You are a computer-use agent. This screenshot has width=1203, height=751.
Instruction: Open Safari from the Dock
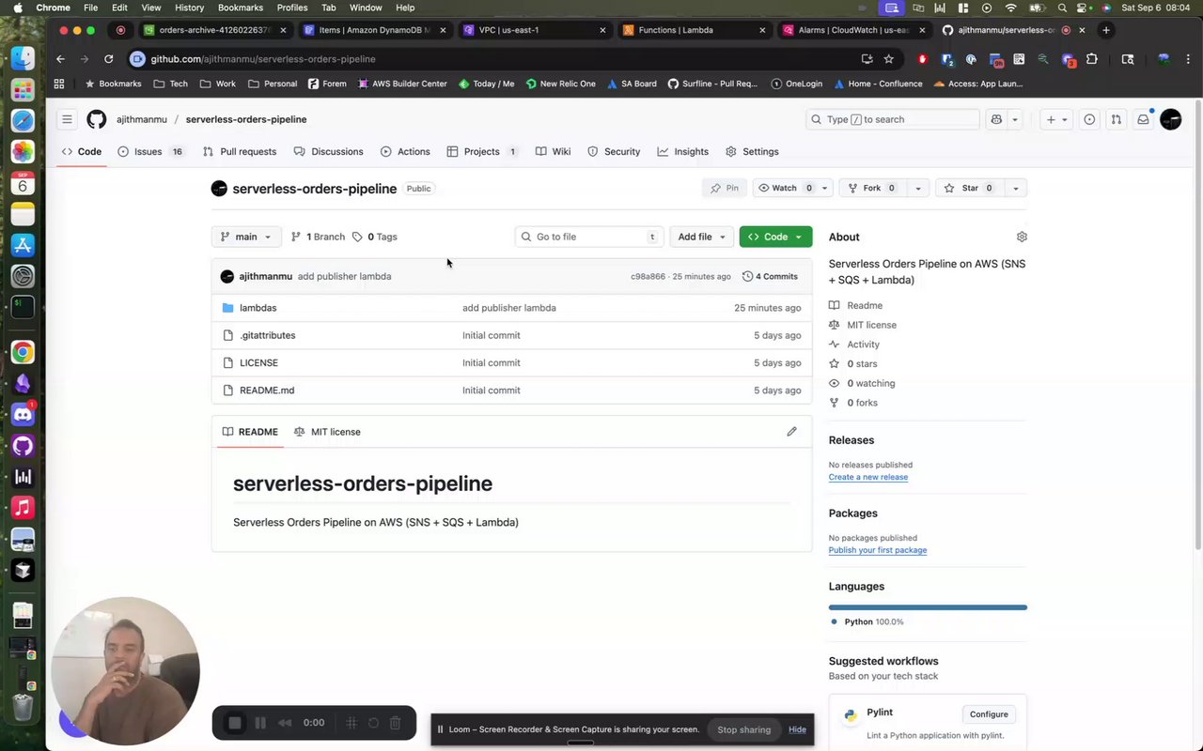(x=23, y=120)
